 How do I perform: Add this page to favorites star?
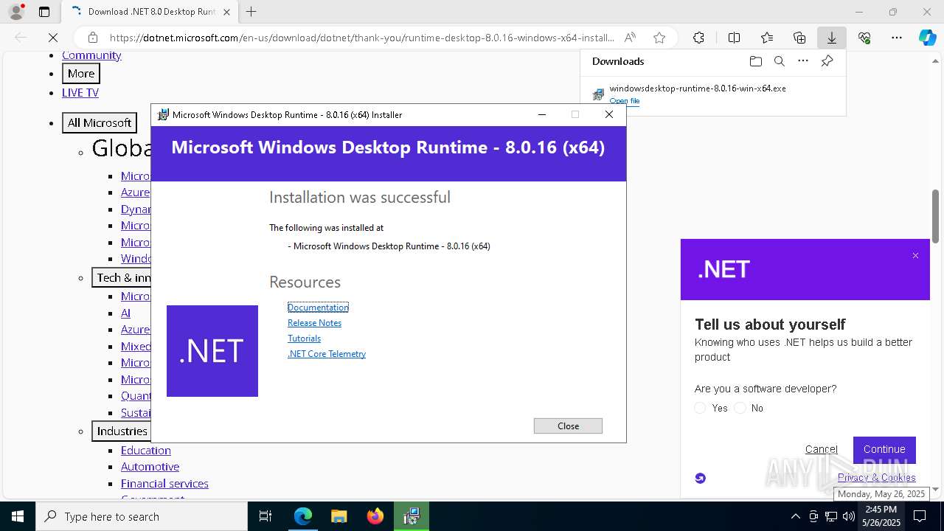coord(659,38)
